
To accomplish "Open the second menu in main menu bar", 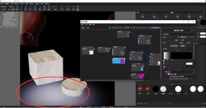I will pos(7,4).
